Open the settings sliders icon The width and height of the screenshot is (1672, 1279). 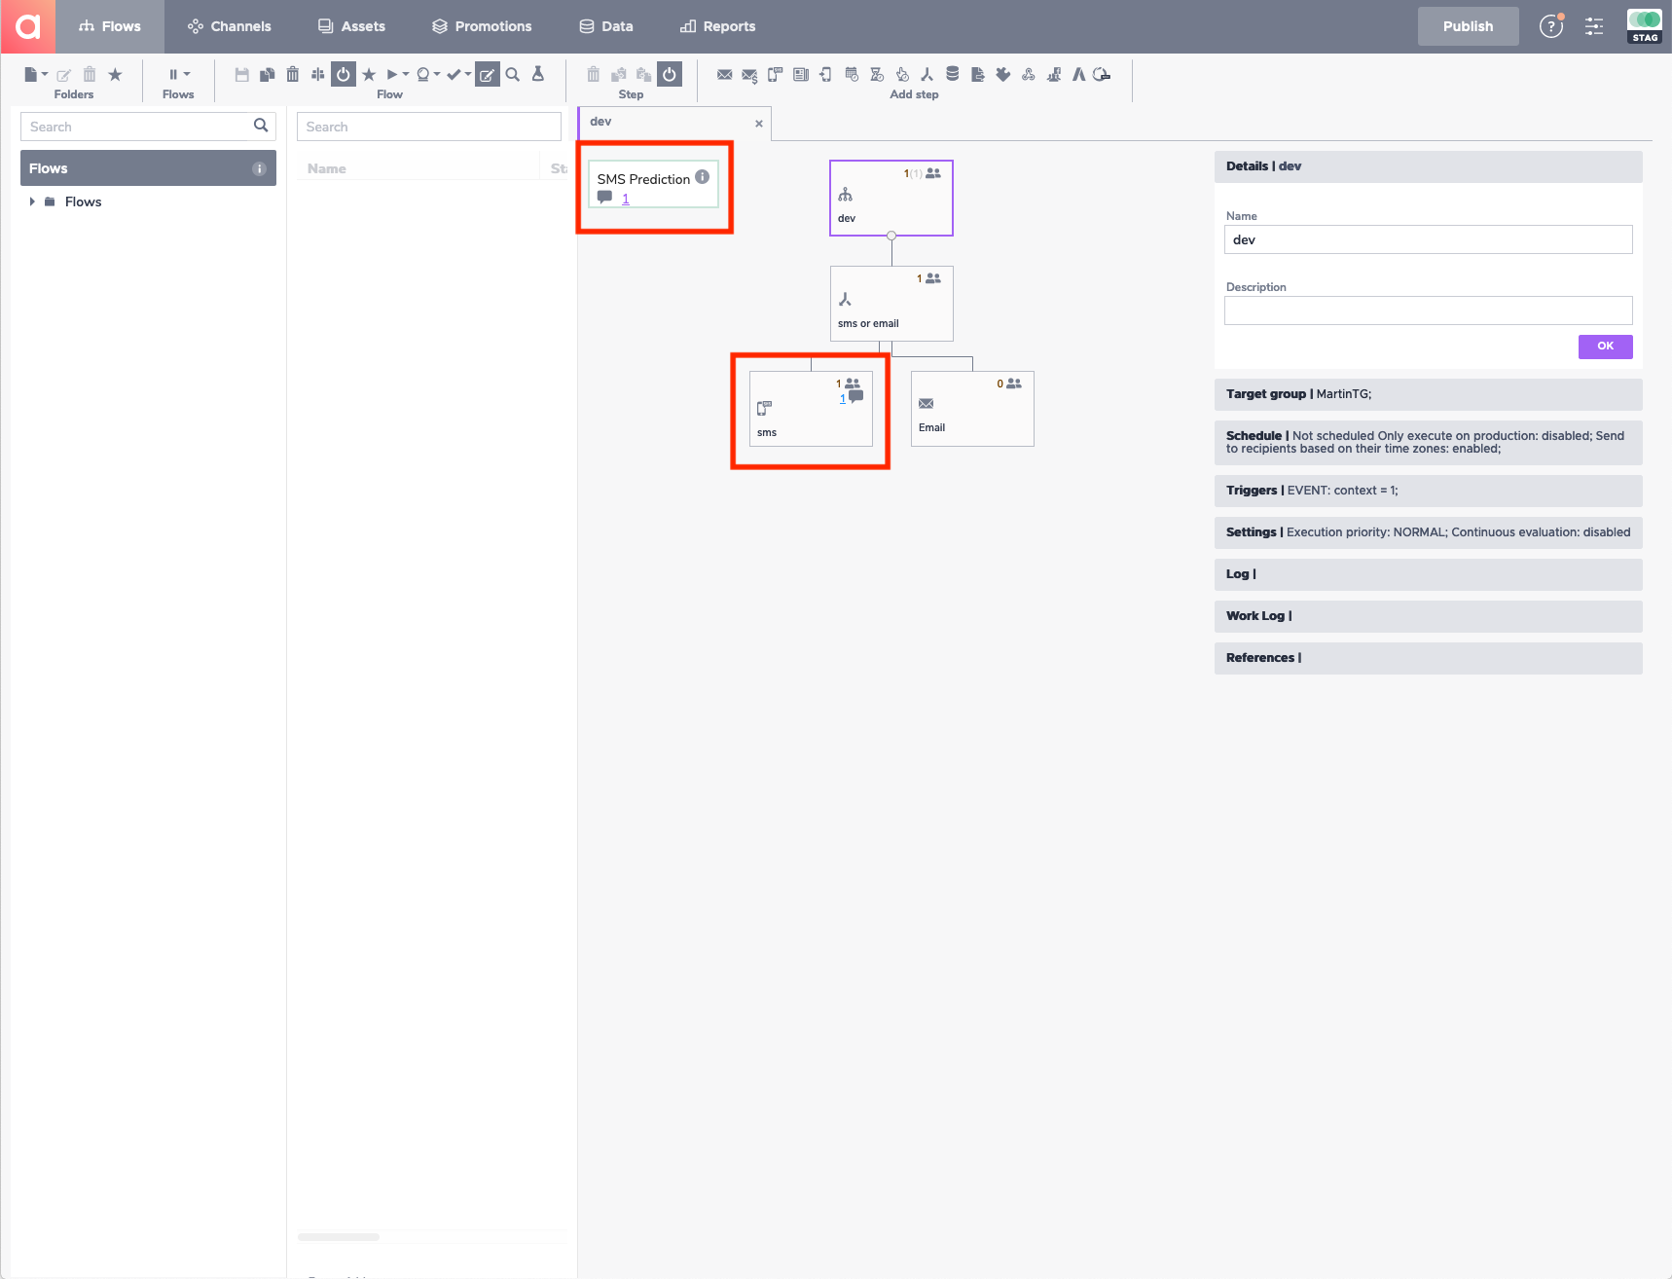[x=1594, y=26]
